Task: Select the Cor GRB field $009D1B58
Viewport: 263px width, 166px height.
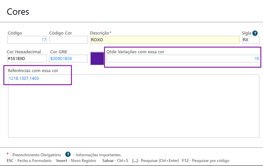Action: point(68,59)
